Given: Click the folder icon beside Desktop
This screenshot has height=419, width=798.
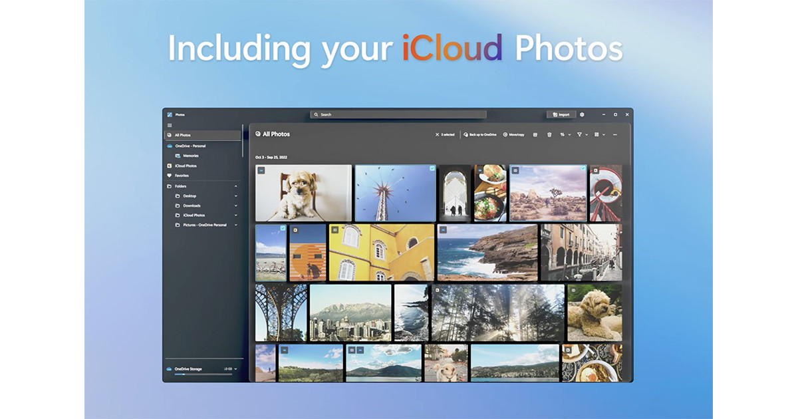Looking at the screenshot, I should 178,196.
